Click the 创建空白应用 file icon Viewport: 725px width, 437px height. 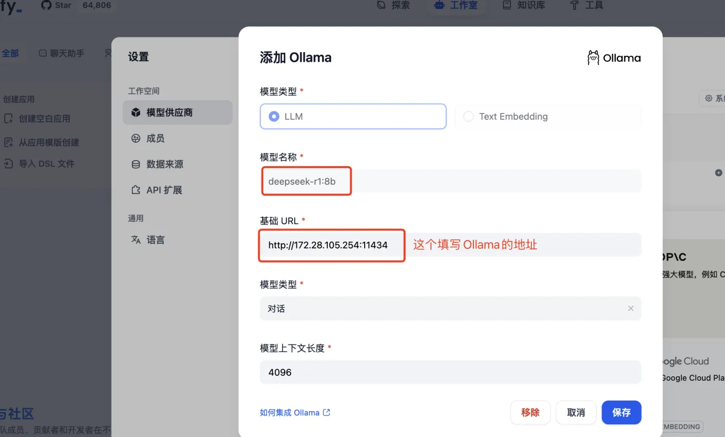pos(8,119)
